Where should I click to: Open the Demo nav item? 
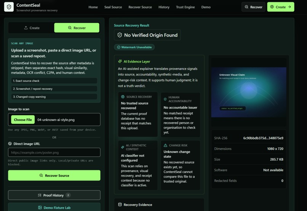click(x=206, y=7)
